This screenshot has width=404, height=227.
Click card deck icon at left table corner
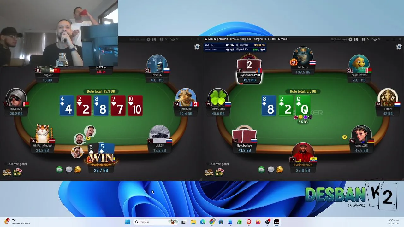click(x=197, y=47)
